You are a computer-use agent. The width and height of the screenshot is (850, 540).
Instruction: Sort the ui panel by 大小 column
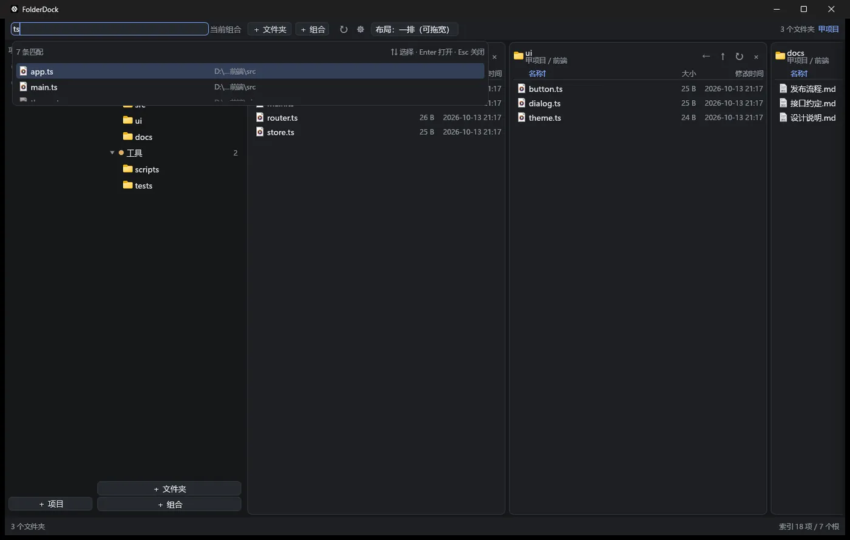click(x=688, y=73)
